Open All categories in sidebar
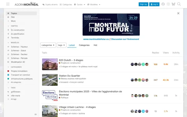 tap(16, 82)
